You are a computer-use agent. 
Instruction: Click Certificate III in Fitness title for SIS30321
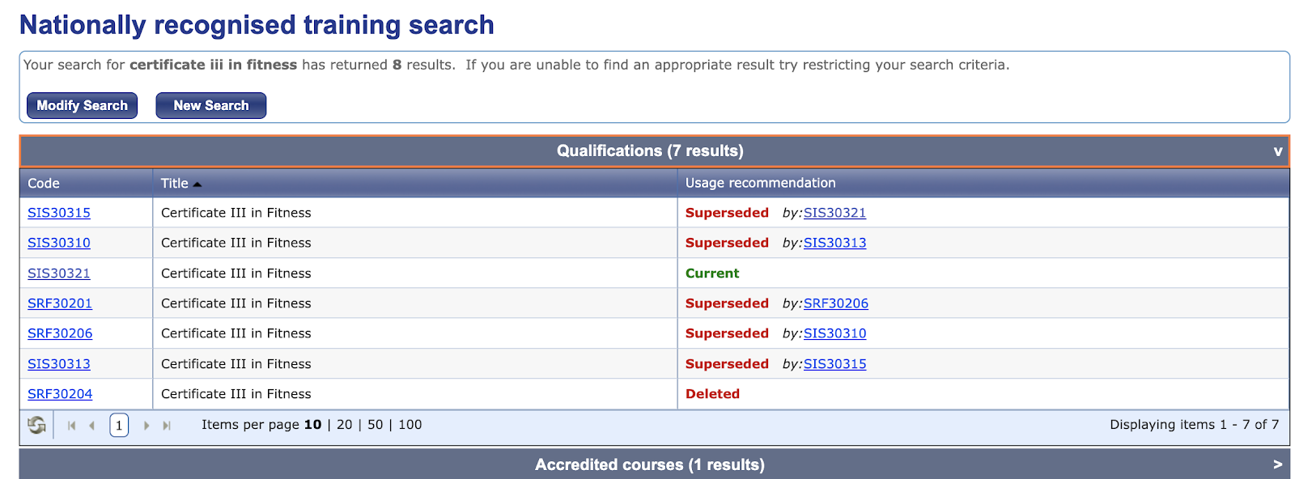(236, 273)
